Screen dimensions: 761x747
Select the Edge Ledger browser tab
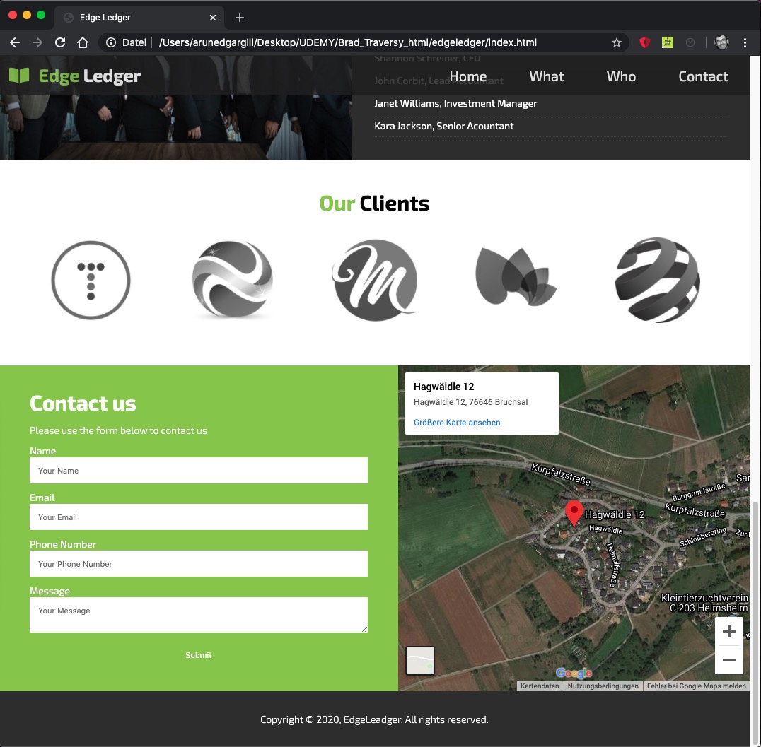[139, 18]
